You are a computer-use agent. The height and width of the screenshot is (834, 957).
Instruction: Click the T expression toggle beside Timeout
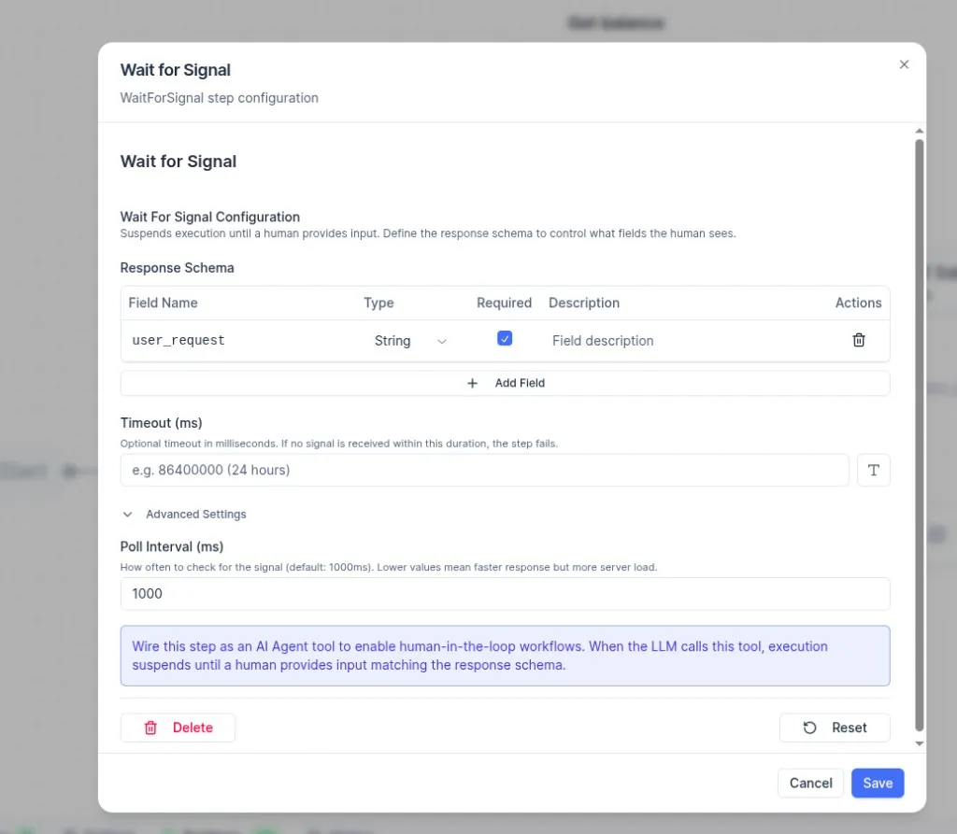click(x=873, y=471)
